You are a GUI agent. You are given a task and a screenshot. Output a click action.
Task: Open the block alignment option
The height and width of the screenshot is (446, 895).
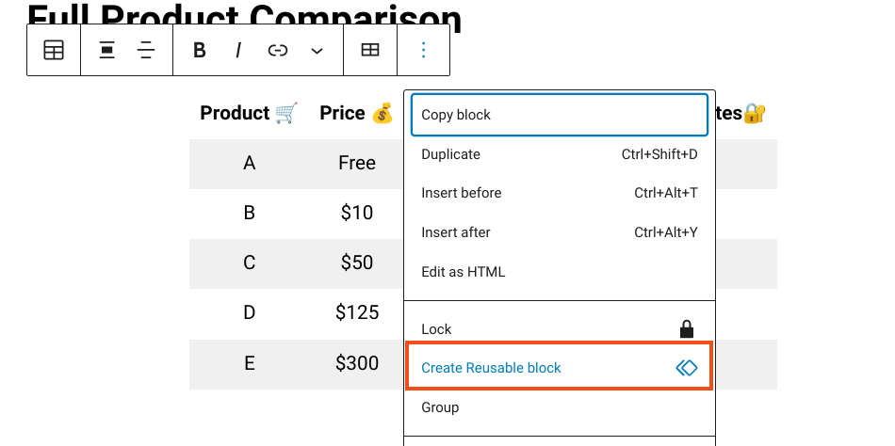point(106,50)
